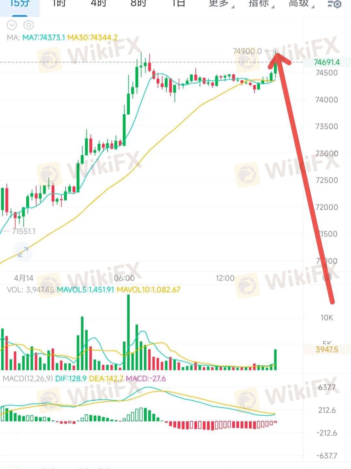Tap the MACD(12,26,9) indicator label

pos(28,378)
